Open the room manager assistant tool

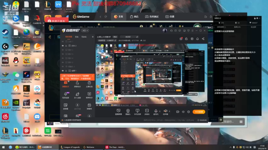[77, 84]
